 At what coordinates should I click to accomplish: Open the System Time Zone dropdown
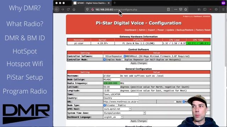(124, 113)
